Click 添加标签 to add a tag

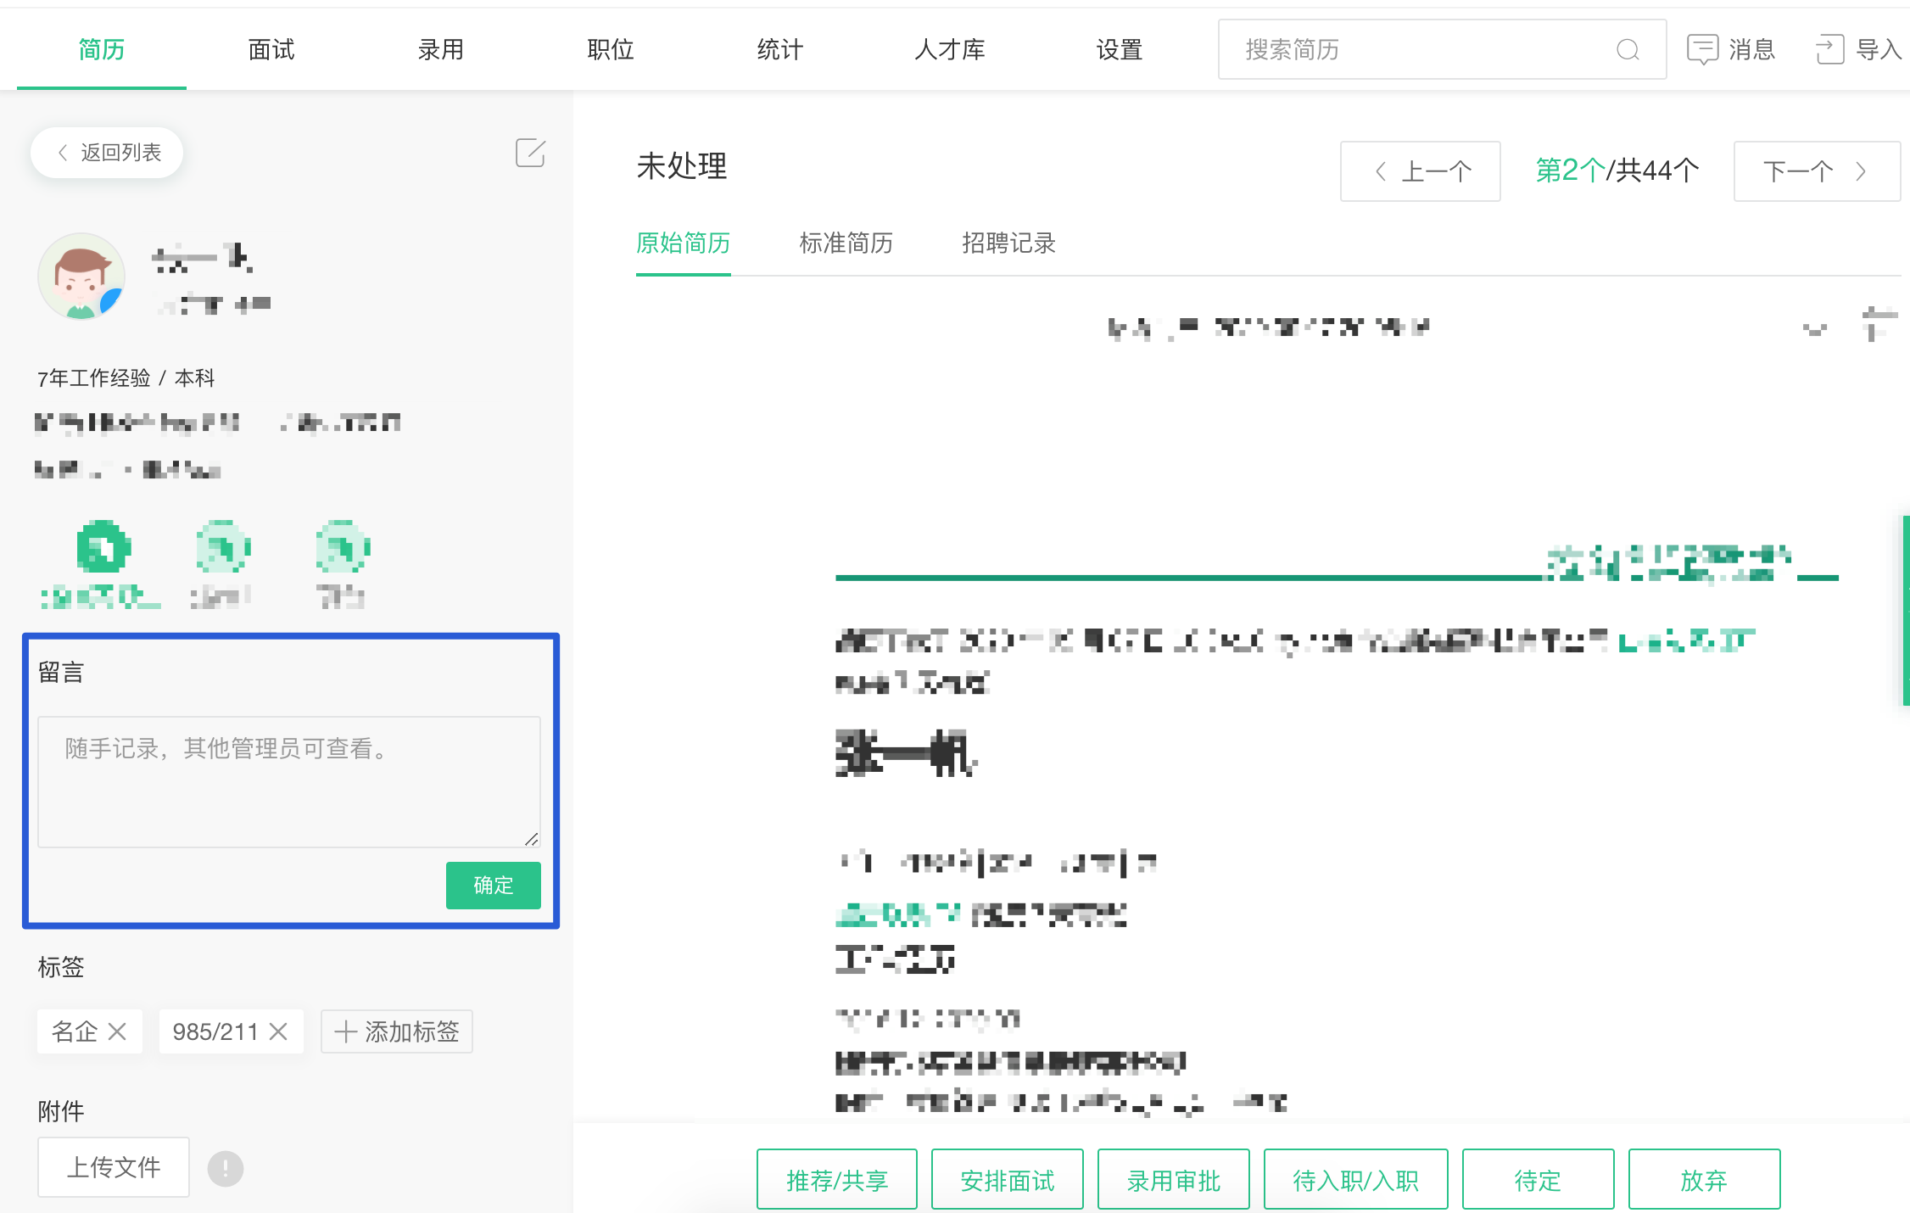[x=397, y=1031]
